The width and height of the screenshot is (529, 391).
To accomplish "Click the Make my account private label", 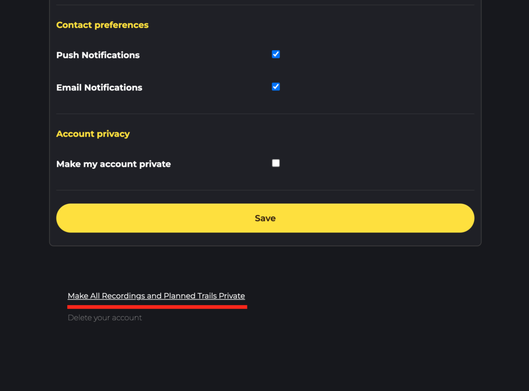I will pyautogui.click(x=113, y=164).
